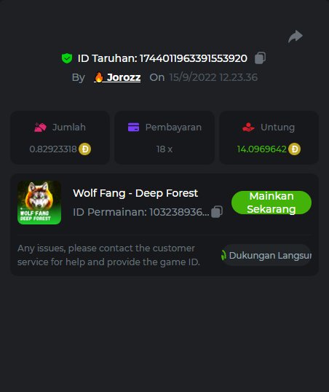Click the 18 x payout value
Screen dimensions: 329x392
point(164,149)
